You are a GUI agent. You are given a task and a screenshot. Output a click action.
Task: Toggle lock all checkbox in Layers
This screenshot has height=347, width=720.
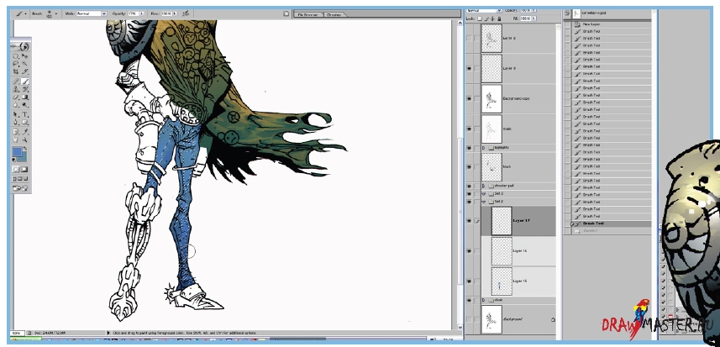[499, 18]
